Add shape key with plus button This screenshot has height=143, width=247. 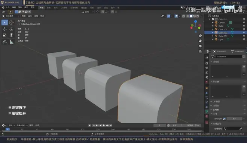[244, 86]
